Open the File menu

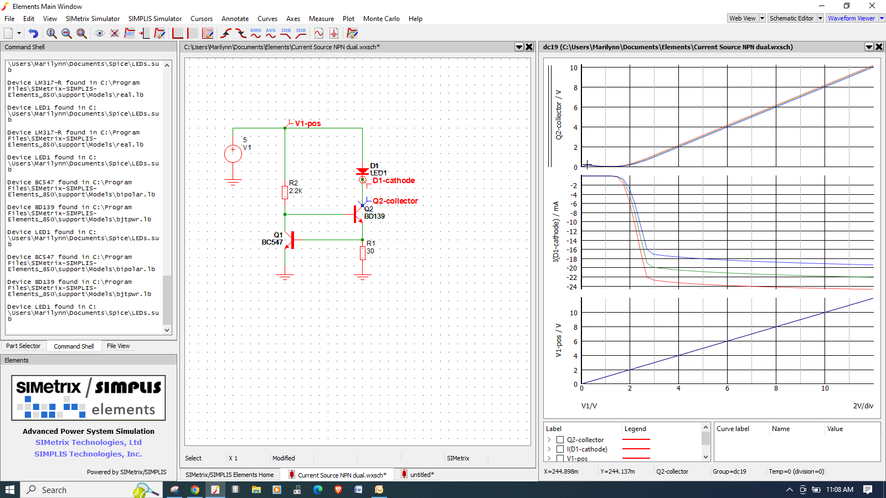pos(9,18)
